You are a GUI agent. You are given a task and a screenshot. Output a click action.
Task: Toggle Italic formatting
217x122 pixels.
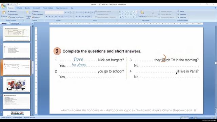click(x=50, y=17)
